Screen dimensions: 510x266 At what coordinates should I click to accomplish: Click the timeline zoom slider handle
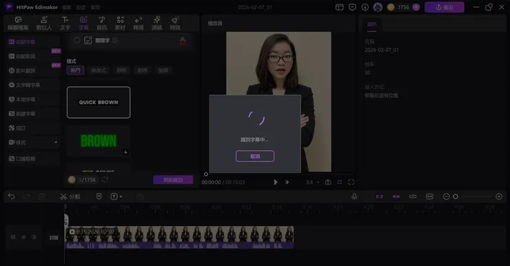point(456,196)
